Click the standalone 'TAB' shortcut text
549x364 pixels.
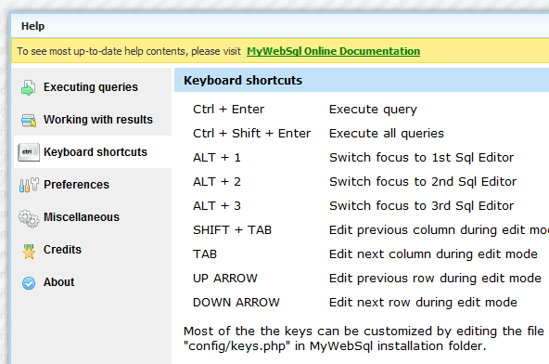click(205, 254)
